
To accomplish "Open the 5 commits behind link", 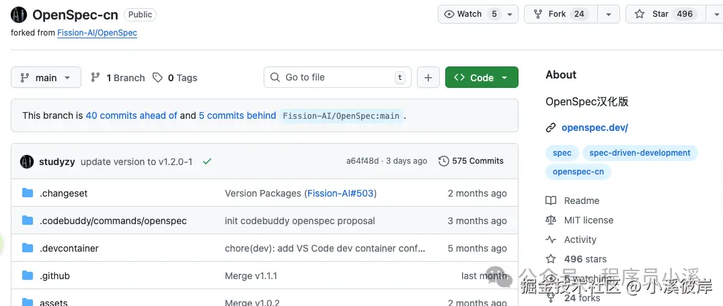I will (237, 115).
